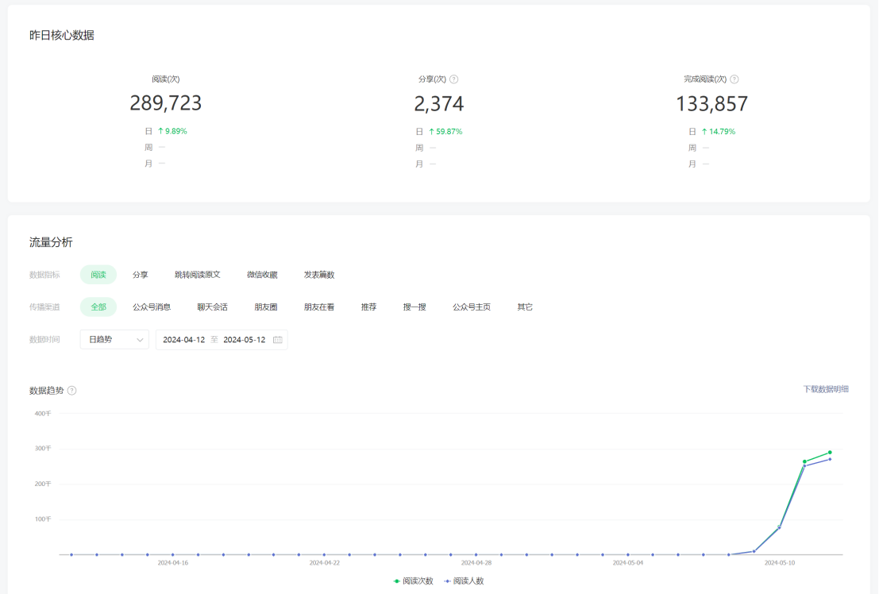Choose 微信收藏 metric

[262, 275]
